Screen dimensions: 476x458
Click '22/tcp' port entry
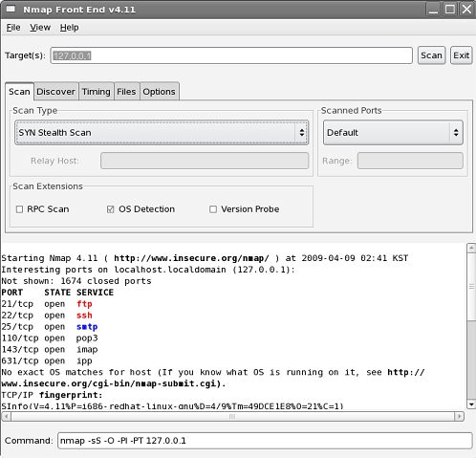tap(17, 316)
